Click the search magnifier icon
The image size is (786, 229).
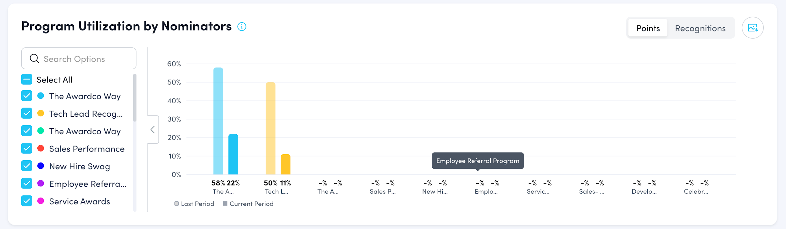[34, 59]
